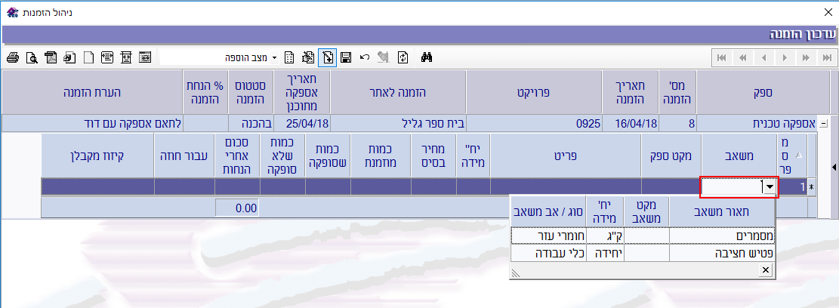The image size is (839, 308).
Task: Click the add new record icon
Action: point(327,57)
